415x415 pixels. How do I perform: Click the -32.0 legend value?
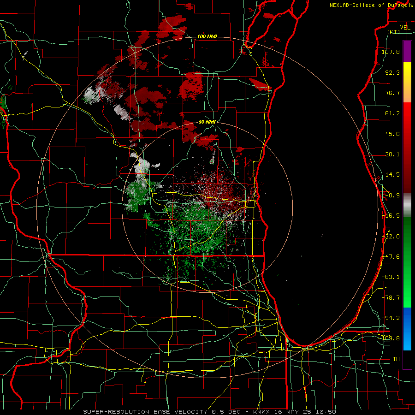pyautogui.click(x=391, y=237)
